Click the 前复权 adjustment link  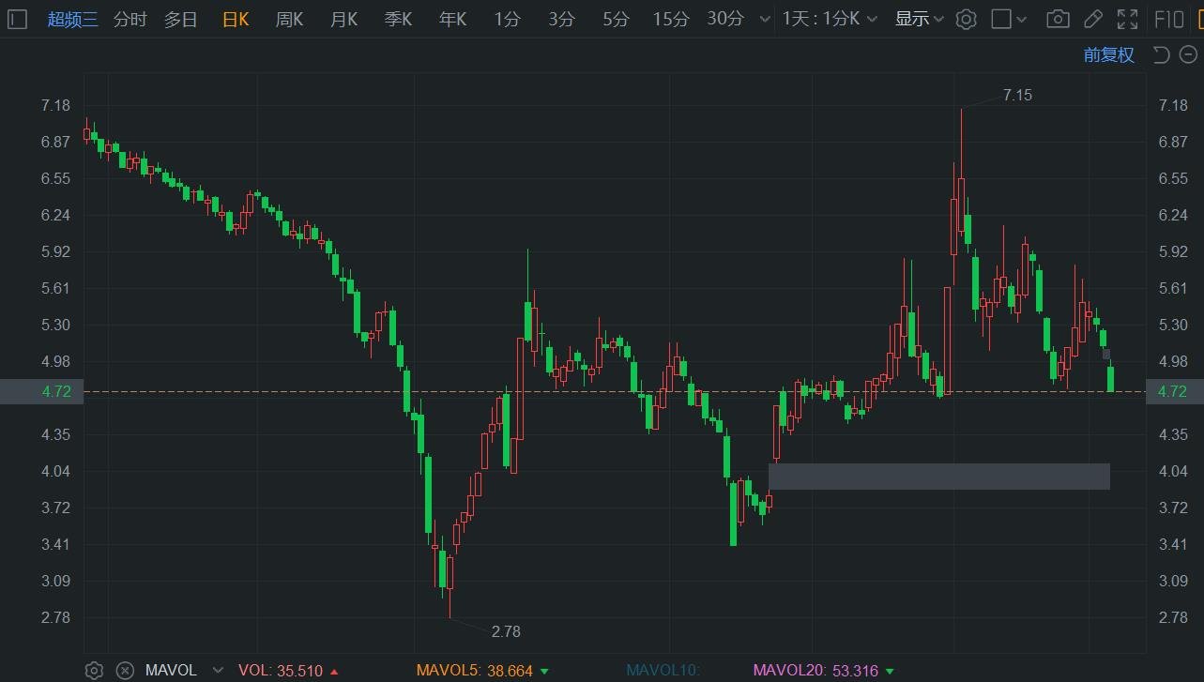pyautogui.click(x=1109, y=54)
